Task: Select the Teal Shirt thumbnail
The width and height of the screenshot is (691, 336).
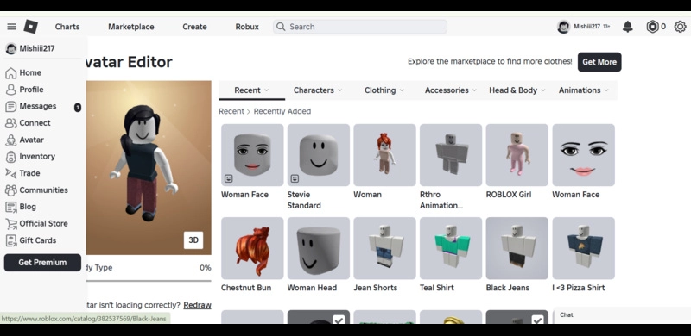Action: point(451,248)
